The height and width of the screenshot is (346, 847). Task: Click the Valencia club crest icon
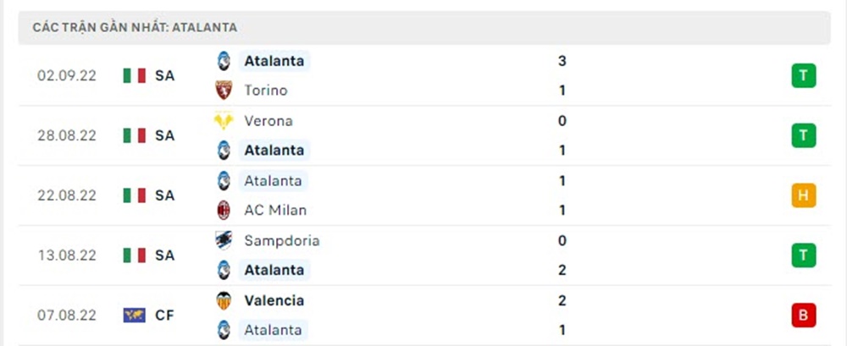(224, 300)
